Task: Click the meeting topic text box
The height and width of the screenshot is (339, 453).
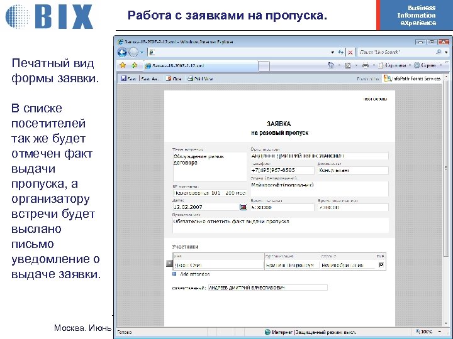Action: pos(210,167)
